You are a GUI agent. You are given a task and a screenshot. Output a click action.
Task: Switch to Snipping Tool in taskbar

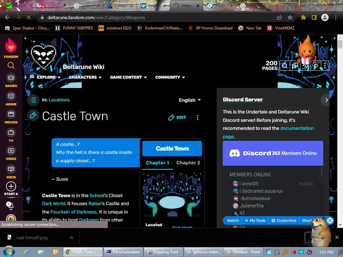(163, 252)
